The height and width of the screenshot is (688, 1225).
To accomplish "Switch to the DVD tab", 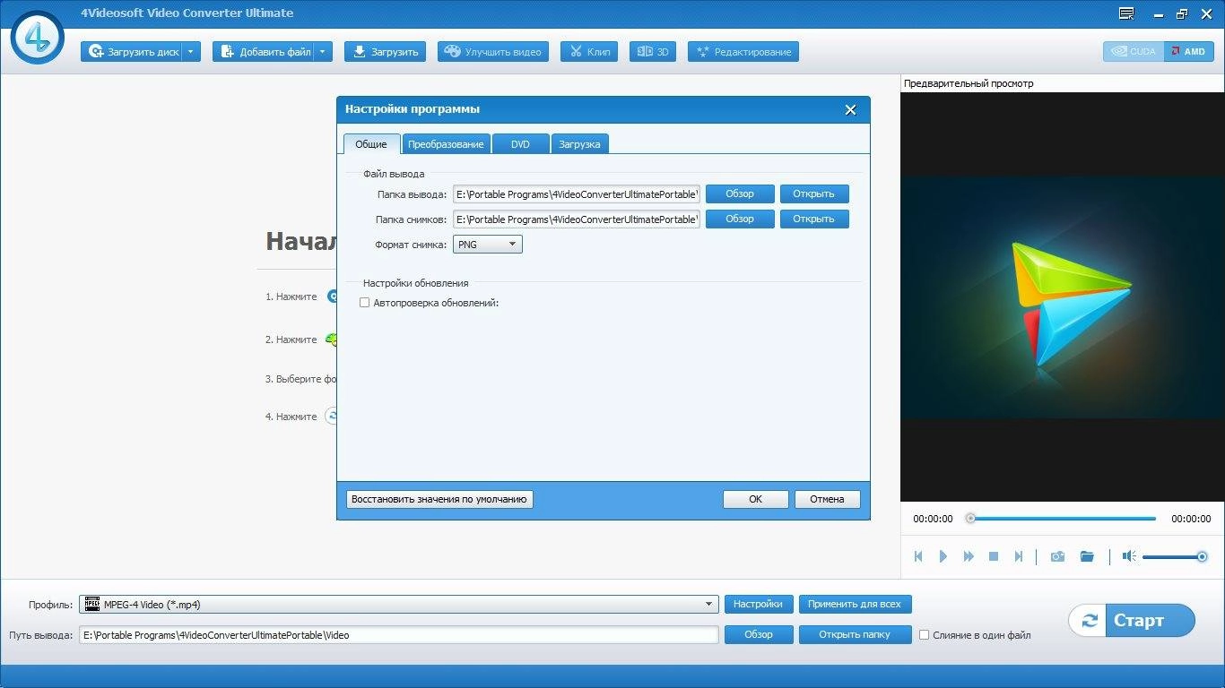I will pyautogui.click(x=520, y=144).
